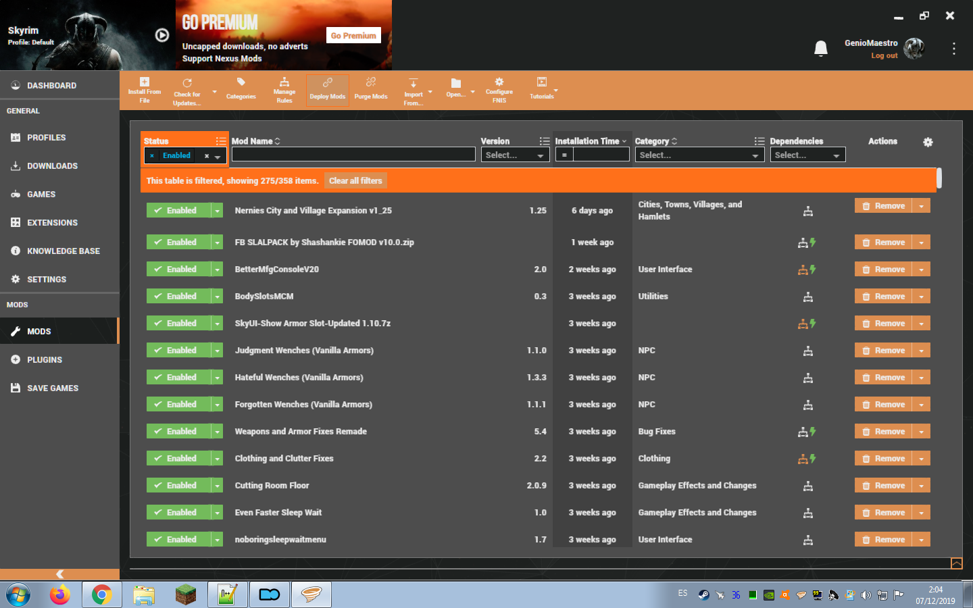Open Remove dropdown arrow for Hateful Wenches
The image size is (973, 608).
click(922, 378)
